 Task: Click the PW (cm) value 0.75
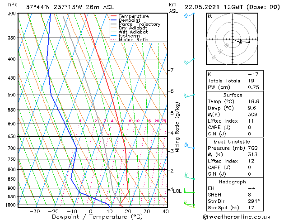pyautogui.click(x=254, y=87)
